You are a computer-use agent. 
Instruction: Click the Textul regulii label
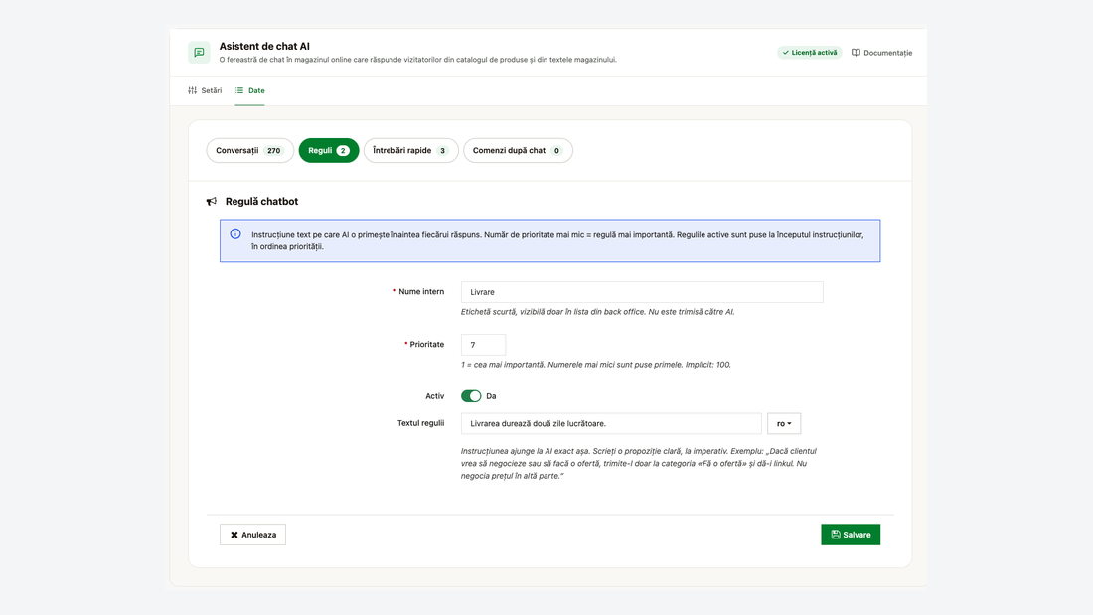420,423
